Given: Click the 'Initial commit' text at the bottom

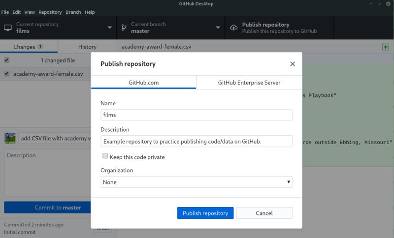Looking at the screenshot, I should pos(20,232).
